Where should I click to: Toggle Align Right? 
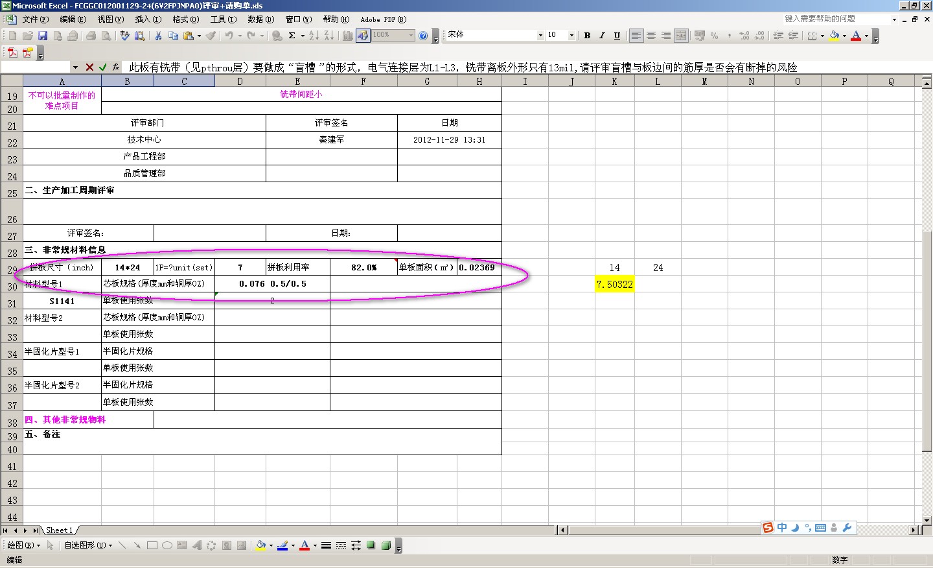(666, 36)
